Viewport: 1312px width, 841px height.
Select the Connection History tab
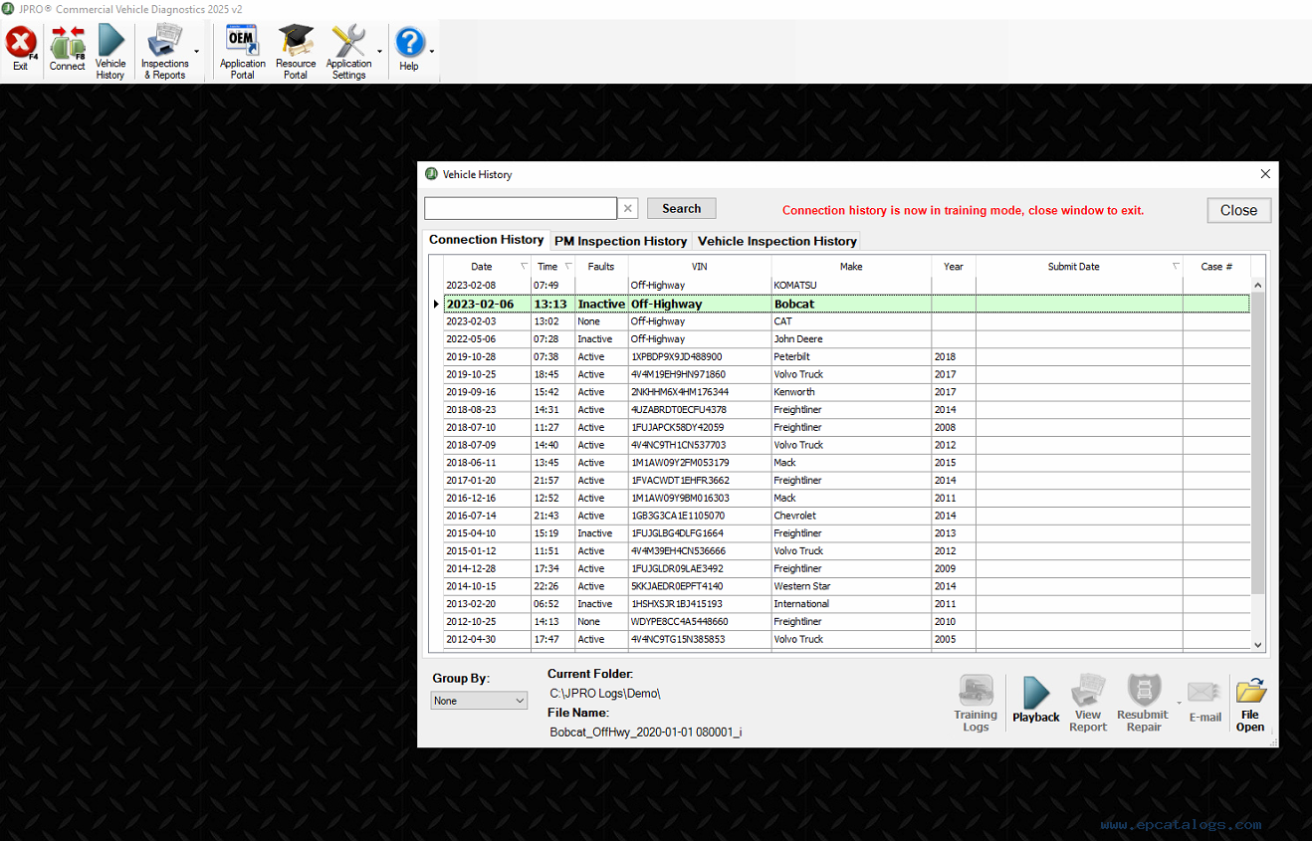click(x=487, y=240)
